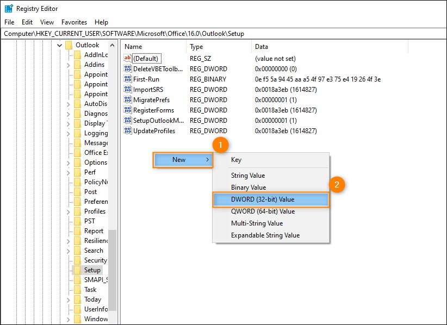447x325 pixels.
Task: Collapse the Outlook tree node
Action: (x=59, y=45)
